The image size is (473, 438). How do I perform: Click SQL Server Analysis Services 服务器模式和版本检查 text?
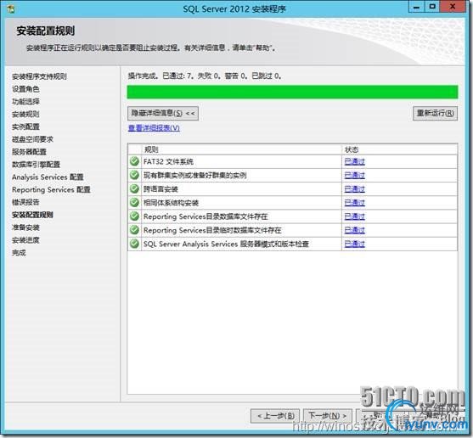(226, 244)
